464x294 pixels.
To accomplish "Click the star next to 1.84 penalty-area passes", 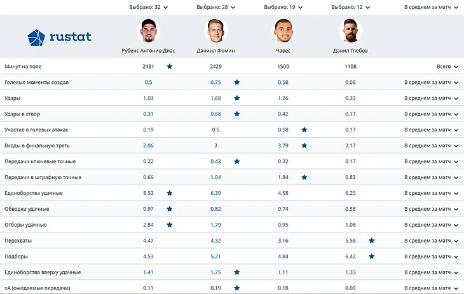I will point(304,177).
